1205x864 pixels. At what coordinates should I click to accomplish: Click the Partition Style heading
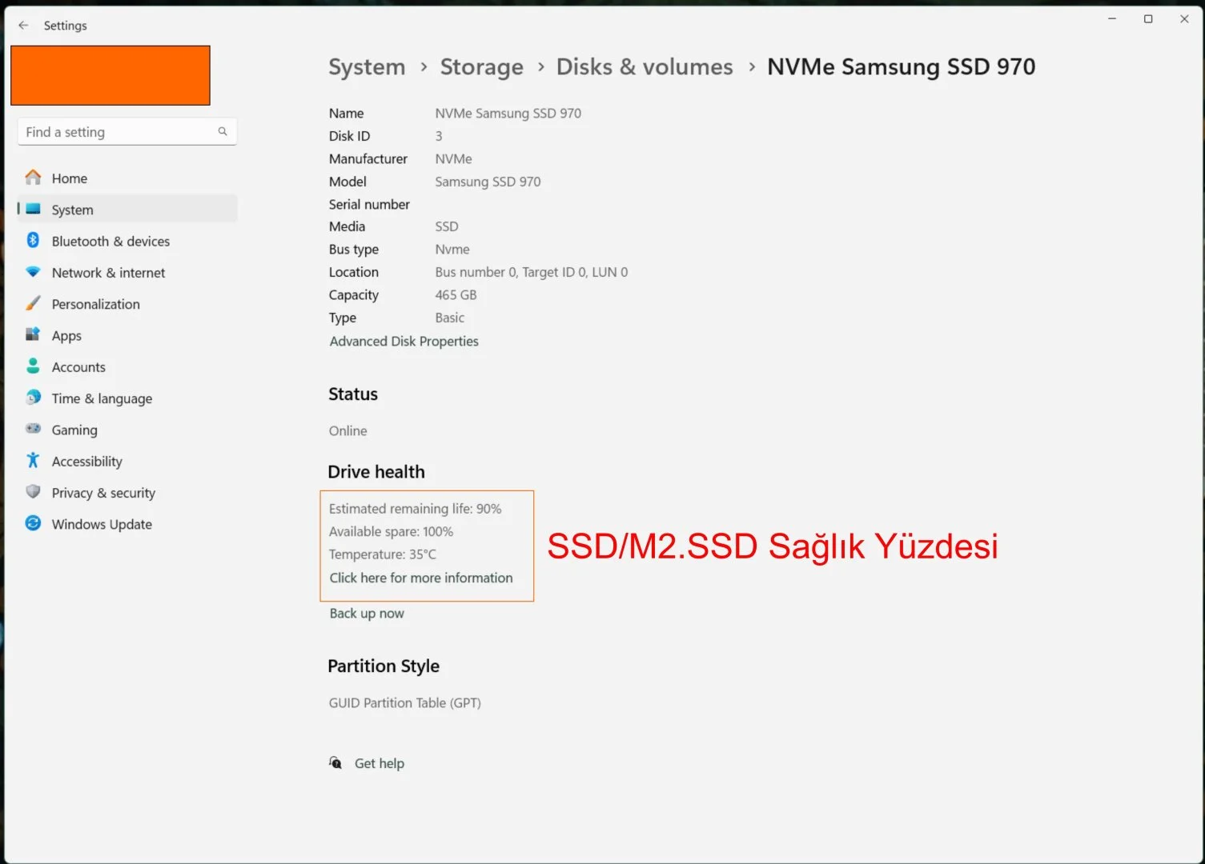384,666
